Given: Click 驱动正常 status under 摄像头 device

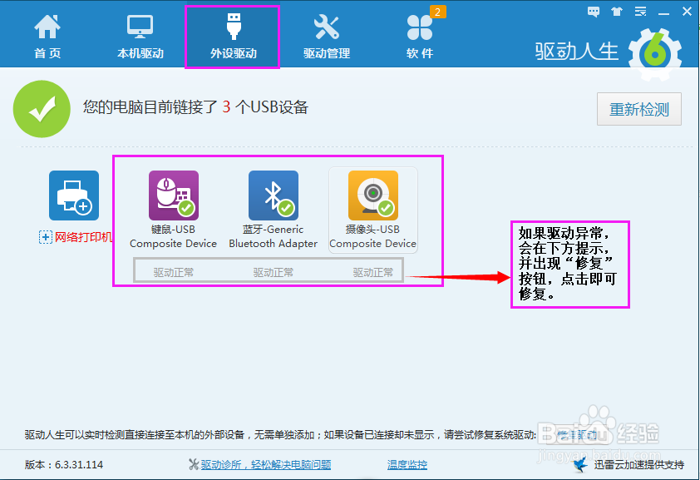Looking at the screenshot, I should point(372,272).
